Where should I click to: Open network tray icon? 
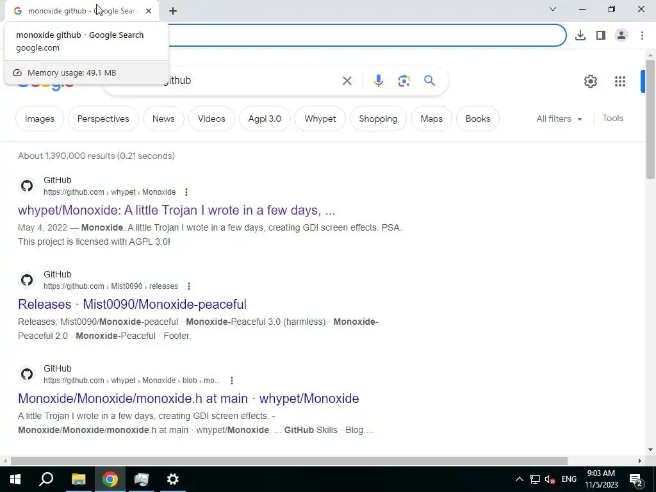point(535,479)
